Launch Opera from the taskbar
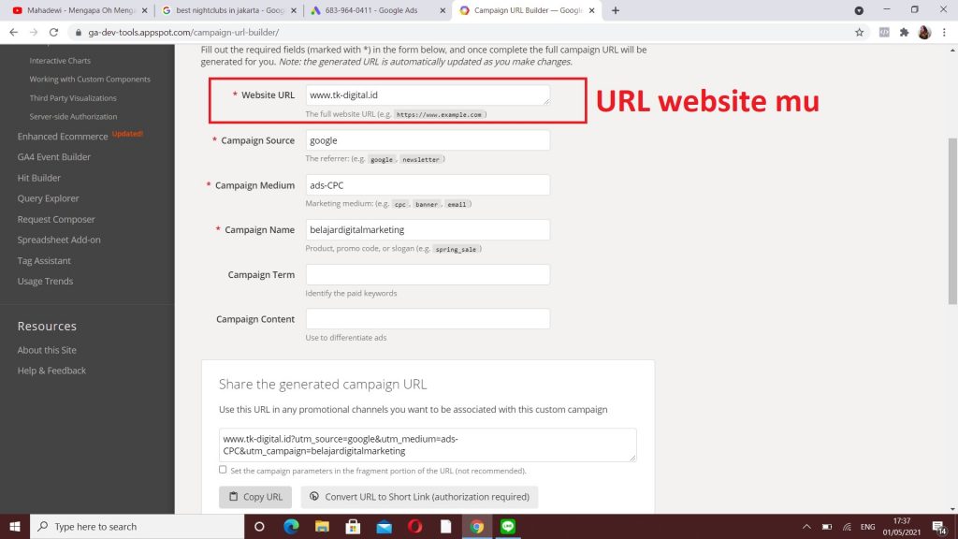Image resolution: width=958 pixels, height=539 pixels. point(414,526)
